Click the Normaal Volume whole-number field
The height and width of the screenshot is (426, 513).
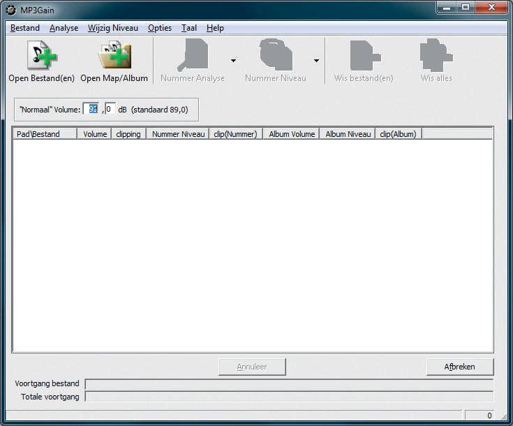click(x=91, y=109)
